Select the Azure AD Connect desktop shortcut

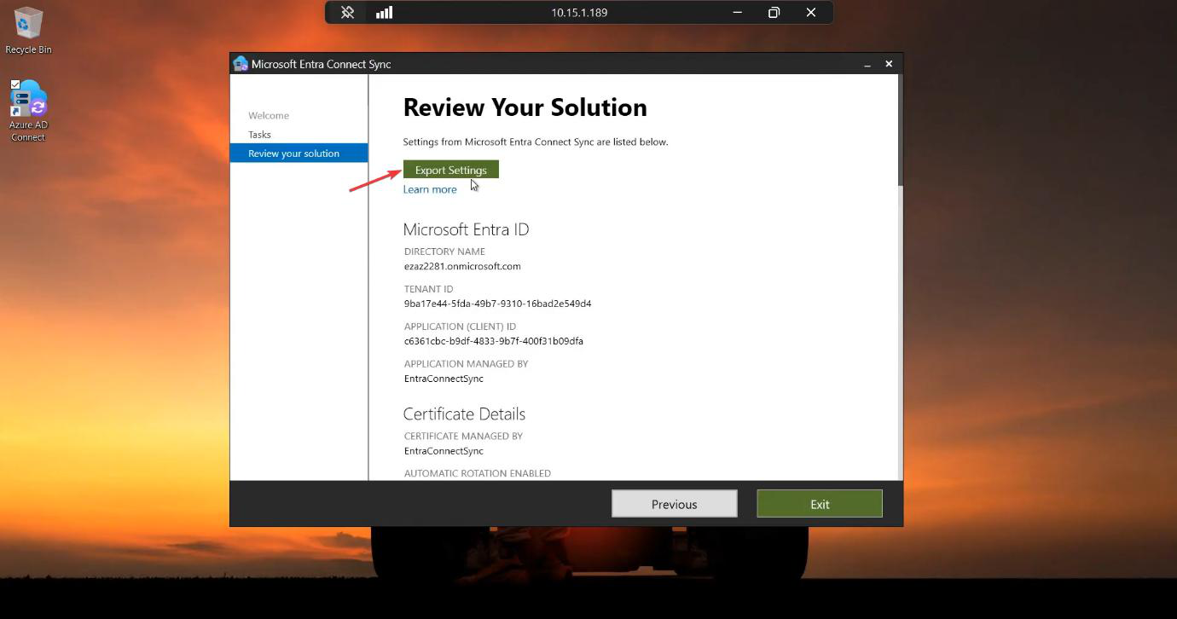28,111
